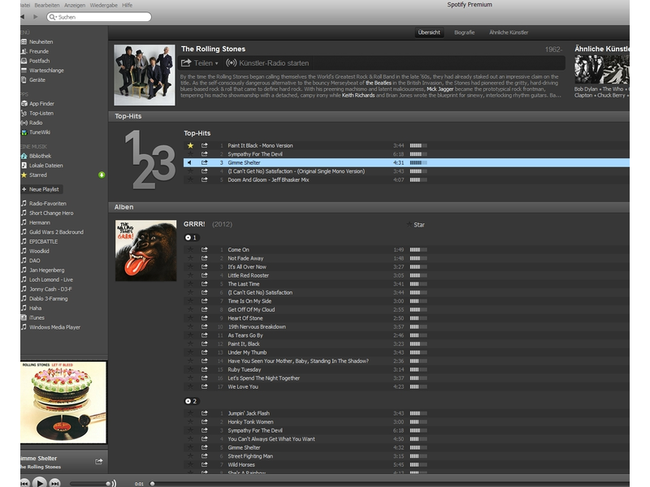Open Geräte in the sidebar
This screenshot has width=650, height=487.
pyautogui.click(x=37, y=80)
